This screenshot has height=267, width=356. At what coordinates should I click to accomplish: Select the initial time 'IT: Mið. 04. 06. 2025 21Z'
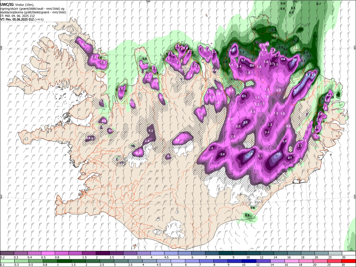click(x=18, y=16)
